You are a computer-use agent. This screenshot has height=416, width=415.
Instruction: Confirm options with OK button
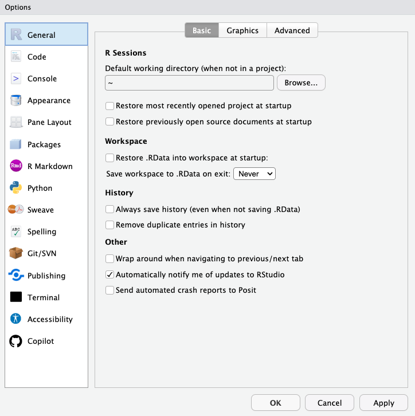point(275,403)
